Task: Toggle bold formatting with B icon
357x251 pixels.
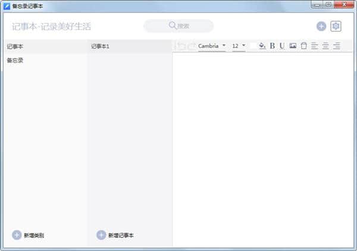Action: click(273, 46)
